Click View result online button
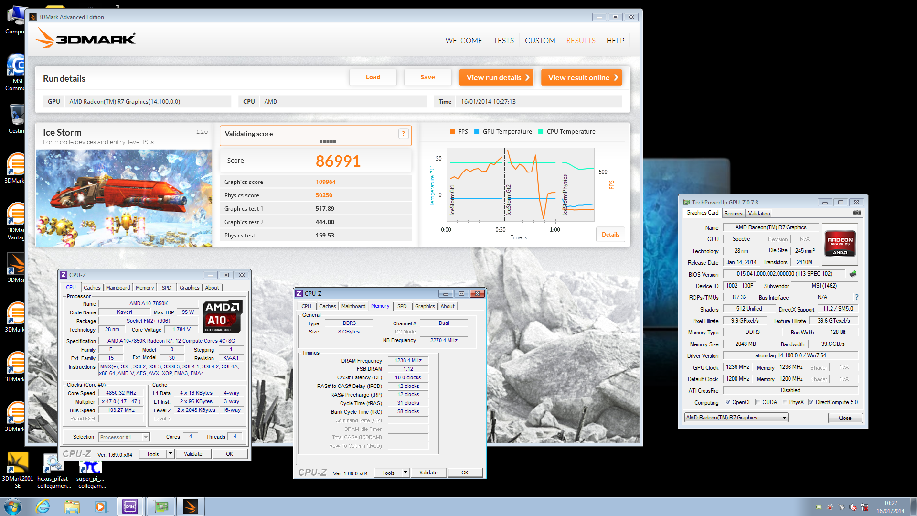The height and width of the screenshot is (516, 917). (581, 77)
